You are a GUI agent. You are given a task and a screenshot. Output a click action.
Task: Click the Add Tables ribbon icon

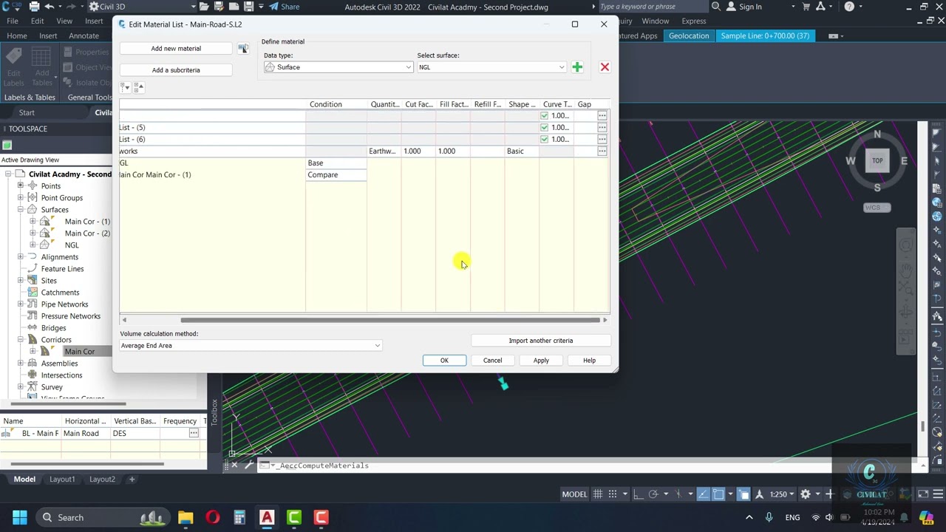click(42, 68)
